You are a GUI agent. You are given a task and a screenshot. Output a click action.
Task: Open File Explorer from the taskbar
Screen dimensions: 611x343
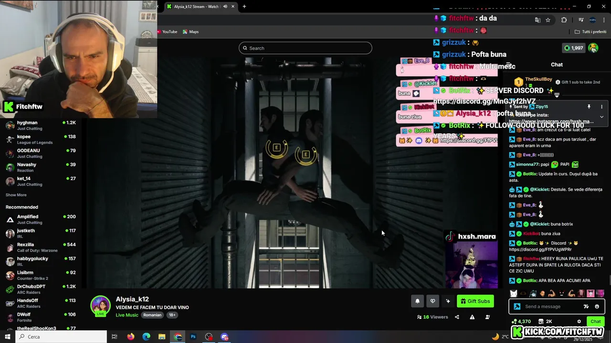click(162, 336)
